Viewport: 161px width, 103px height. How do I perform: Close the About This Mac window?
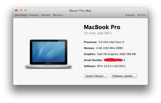click(16, 11)
